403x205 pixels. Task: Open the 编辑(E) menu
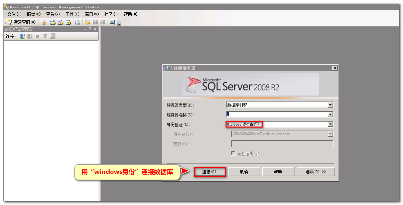[x=34, y=14]
